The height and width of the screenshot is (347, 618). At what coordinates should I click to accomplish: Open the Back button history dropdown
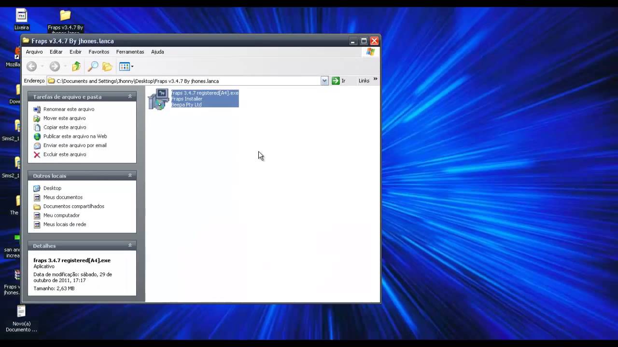coord(42,67)
